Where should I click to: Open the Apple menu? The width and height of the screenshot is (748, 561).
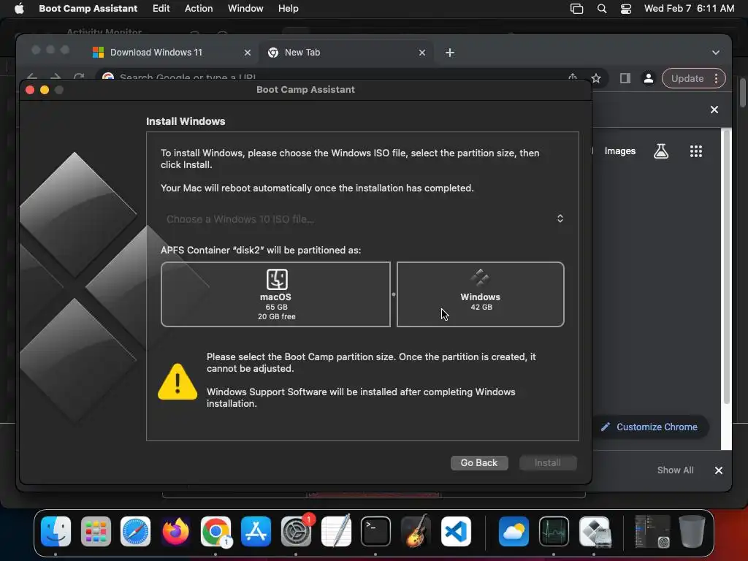pos(19,9)
